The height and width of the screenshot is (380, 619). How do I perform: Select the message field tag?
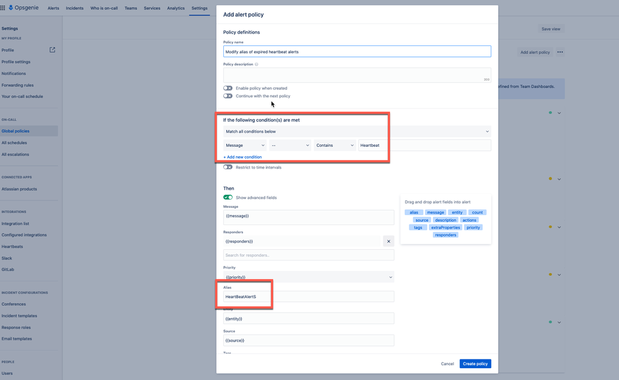tap(435, 212)
